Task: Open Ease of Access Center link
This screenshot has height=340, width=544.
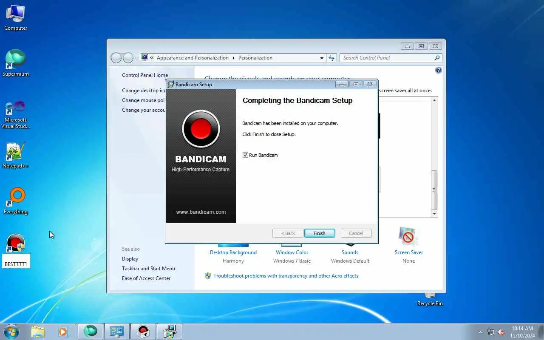Action: [x=146, y=278]
